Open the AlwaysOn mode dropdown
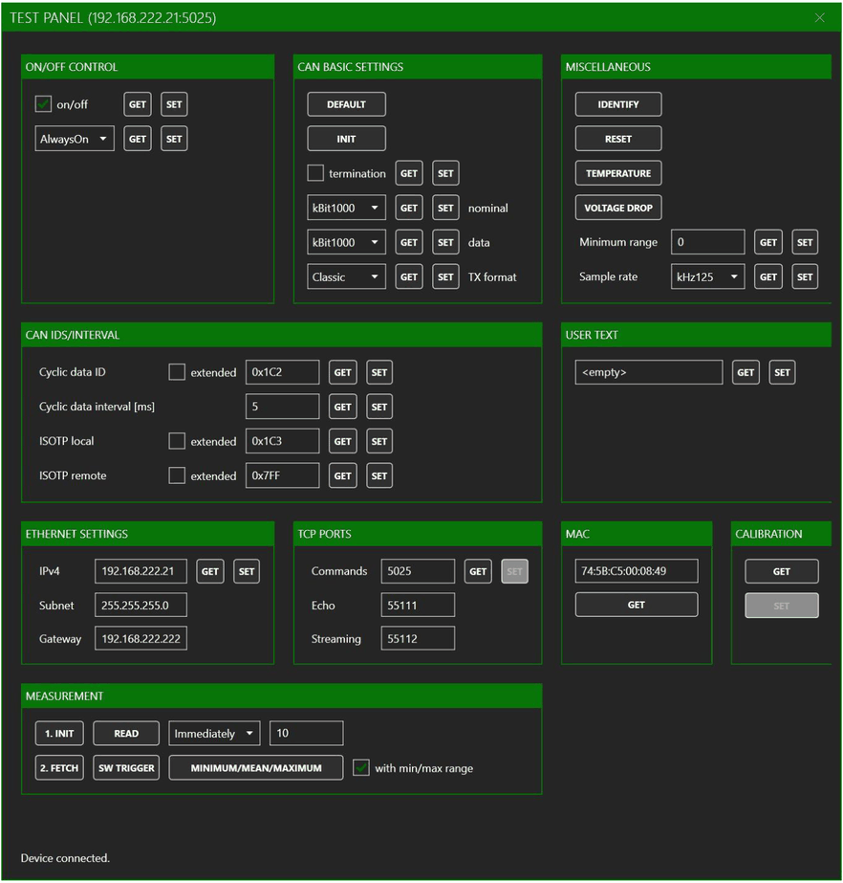The image size is (843, 883). pyautogui.click(x=75, y=139)
